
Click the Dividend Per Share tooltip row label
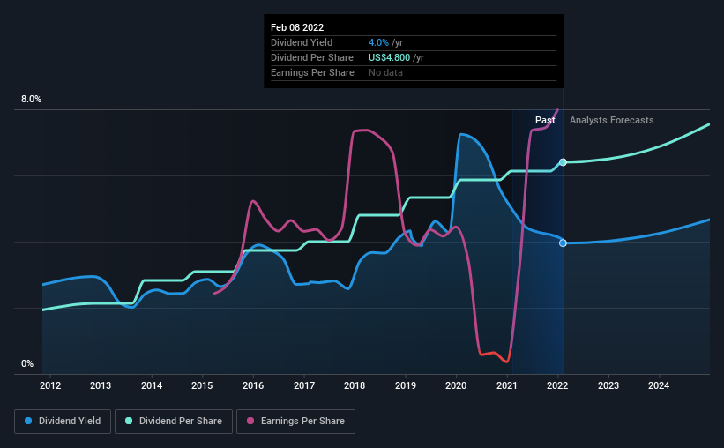click(x=311, y=57)
